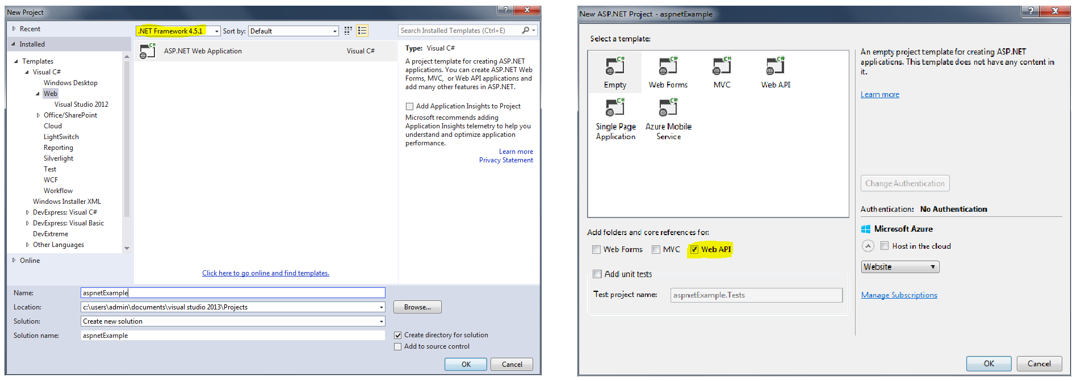Select Visual Studio 2012 under Web
This screenshot has width=1077, height=381.
point(81,104)
